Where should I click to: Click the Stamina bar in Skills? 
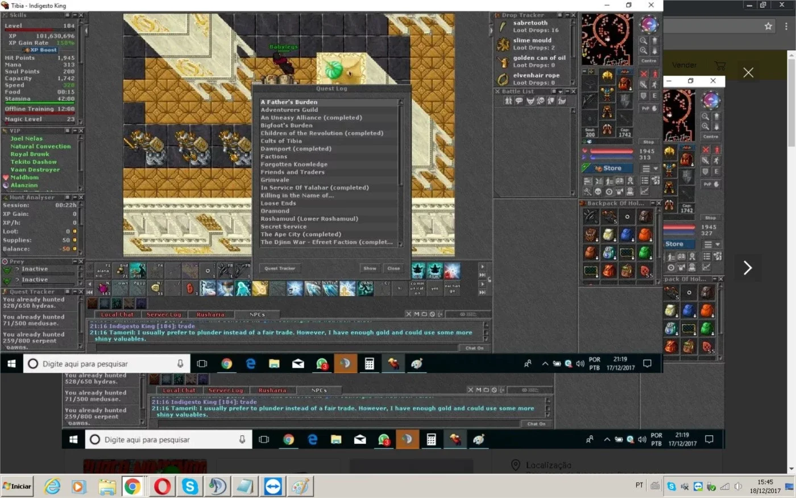[40, 102]
